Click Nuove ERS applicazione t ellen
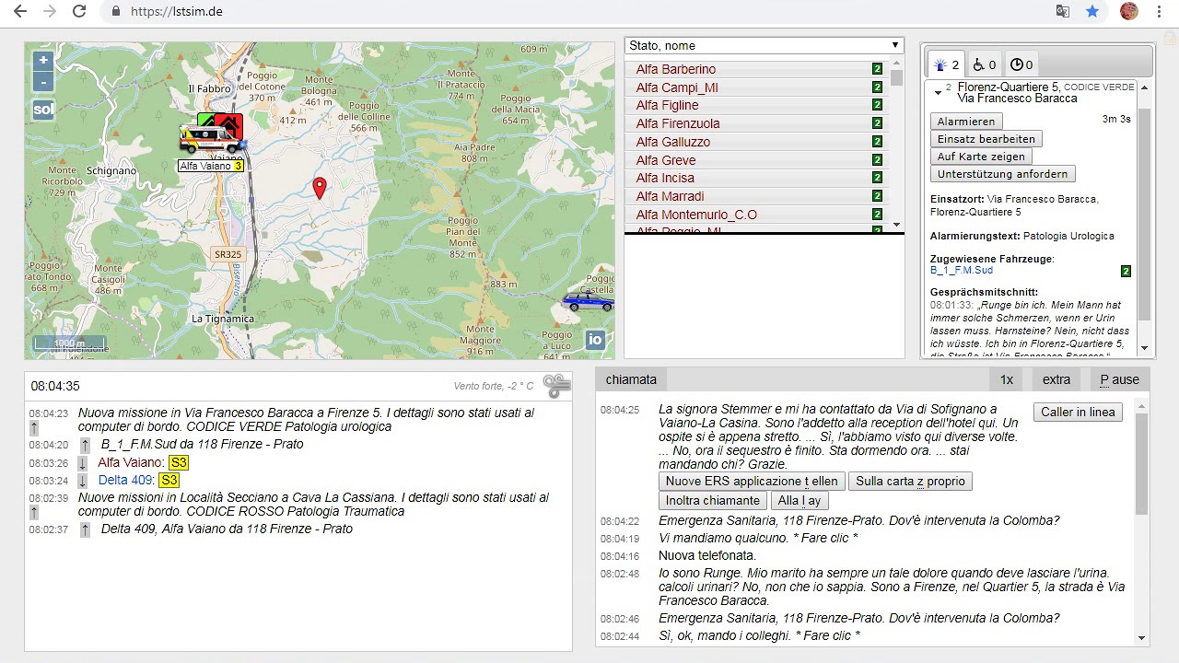This screenshot has height=663, width=1179. 752,481
